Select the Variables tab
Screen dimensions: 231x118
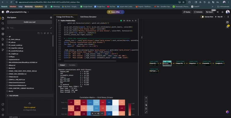click(x=72, y=65)
